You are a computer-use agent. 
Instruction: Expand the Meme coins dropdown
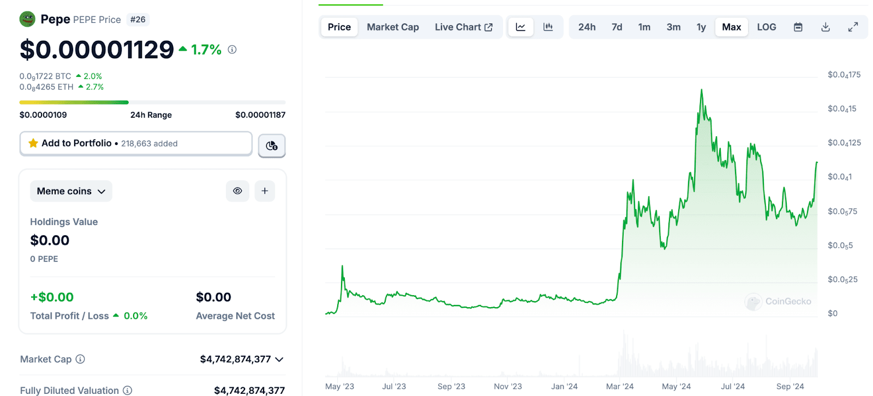pyautogui.click(x=71, y=191)
